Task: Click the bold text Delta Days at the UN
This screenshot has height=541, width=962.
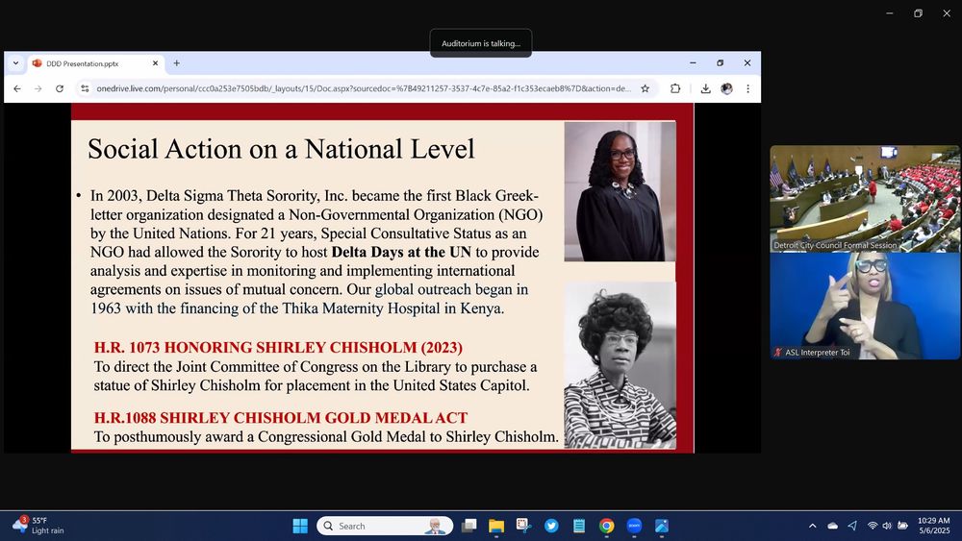Action: [x=401, y=253]
